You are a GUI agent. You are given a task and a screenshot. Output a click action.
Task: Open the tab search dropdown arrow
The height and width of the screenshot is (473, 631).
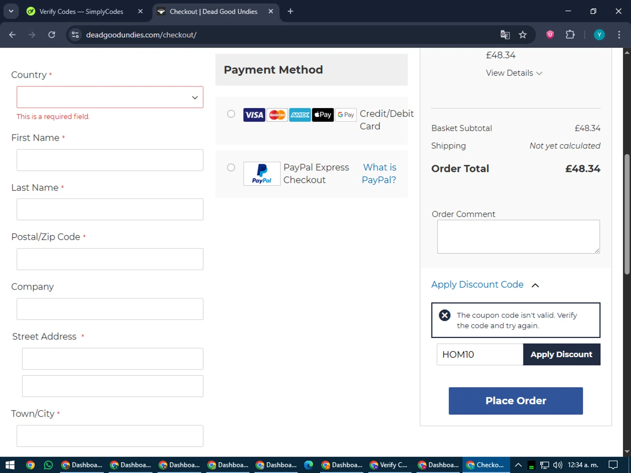(x=11, y=11)
